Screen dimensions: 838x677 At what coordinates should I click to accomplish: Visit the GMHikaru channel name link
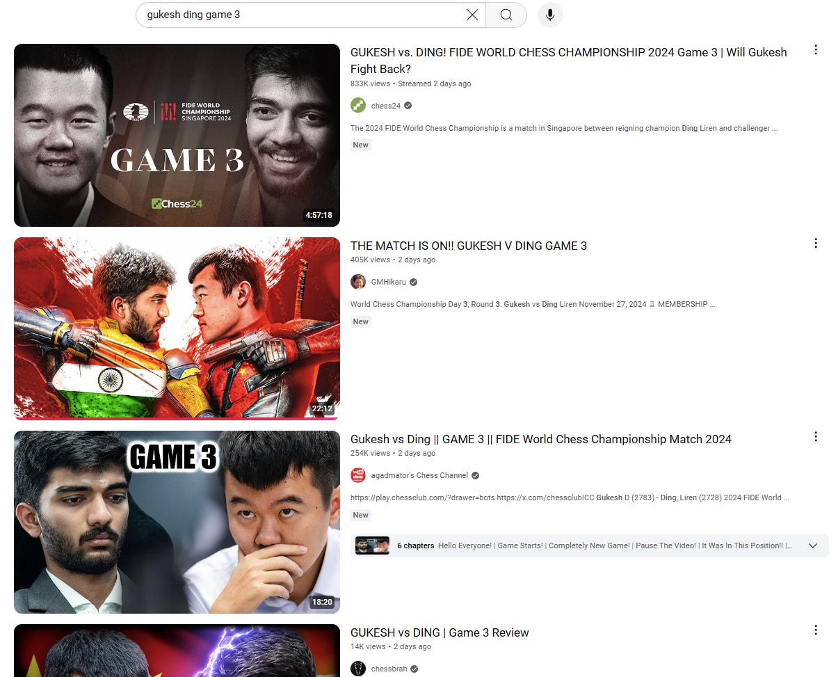coord(389,282)
